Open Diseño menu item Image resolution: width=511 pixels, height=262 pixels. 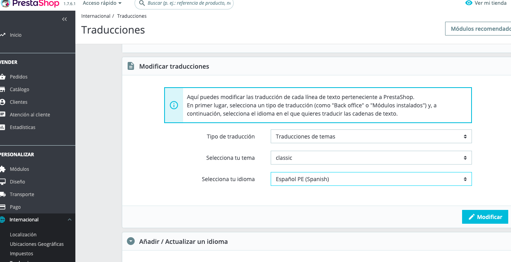click(17, 182)
